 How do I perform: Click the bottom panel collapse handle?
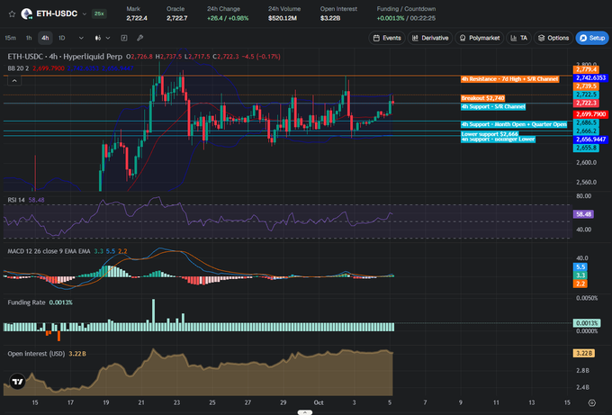point(304,412)
